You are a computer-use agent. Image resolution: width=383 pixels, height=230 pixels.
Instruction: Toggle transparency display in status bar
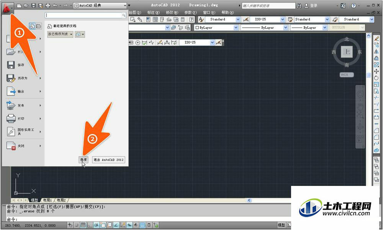pos(142,225)
